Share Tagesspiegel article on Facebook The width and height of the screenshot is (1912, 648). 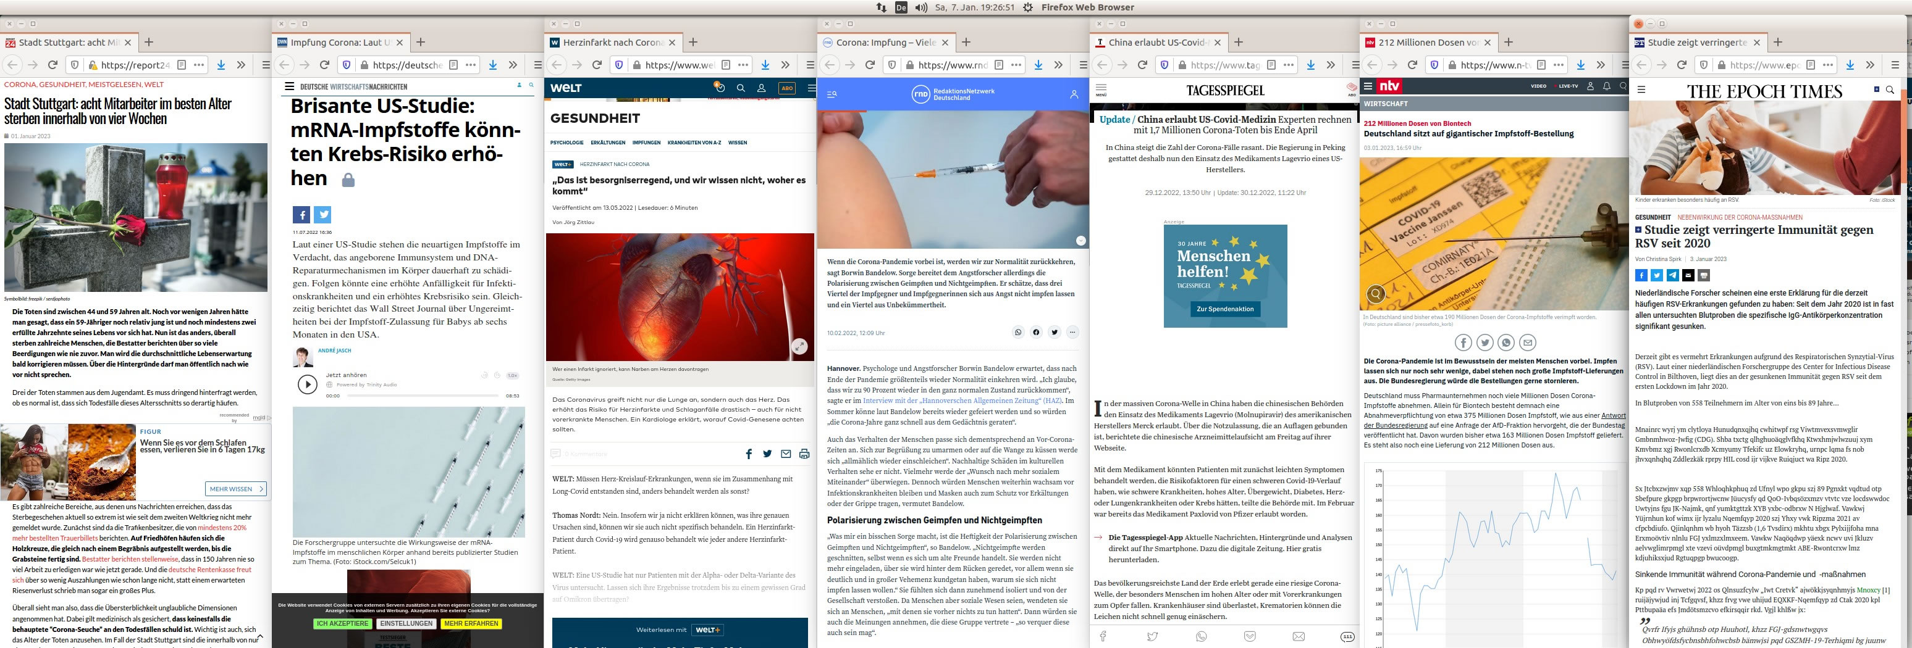coord(1103,636)
